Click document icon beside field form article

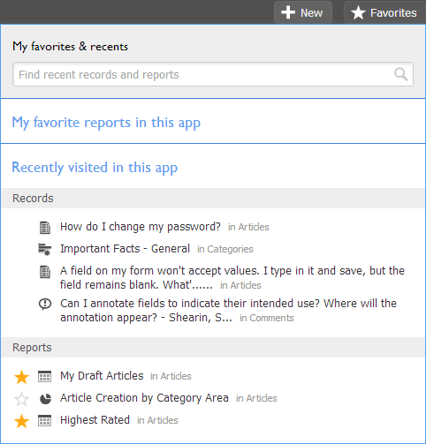point(45,272)
